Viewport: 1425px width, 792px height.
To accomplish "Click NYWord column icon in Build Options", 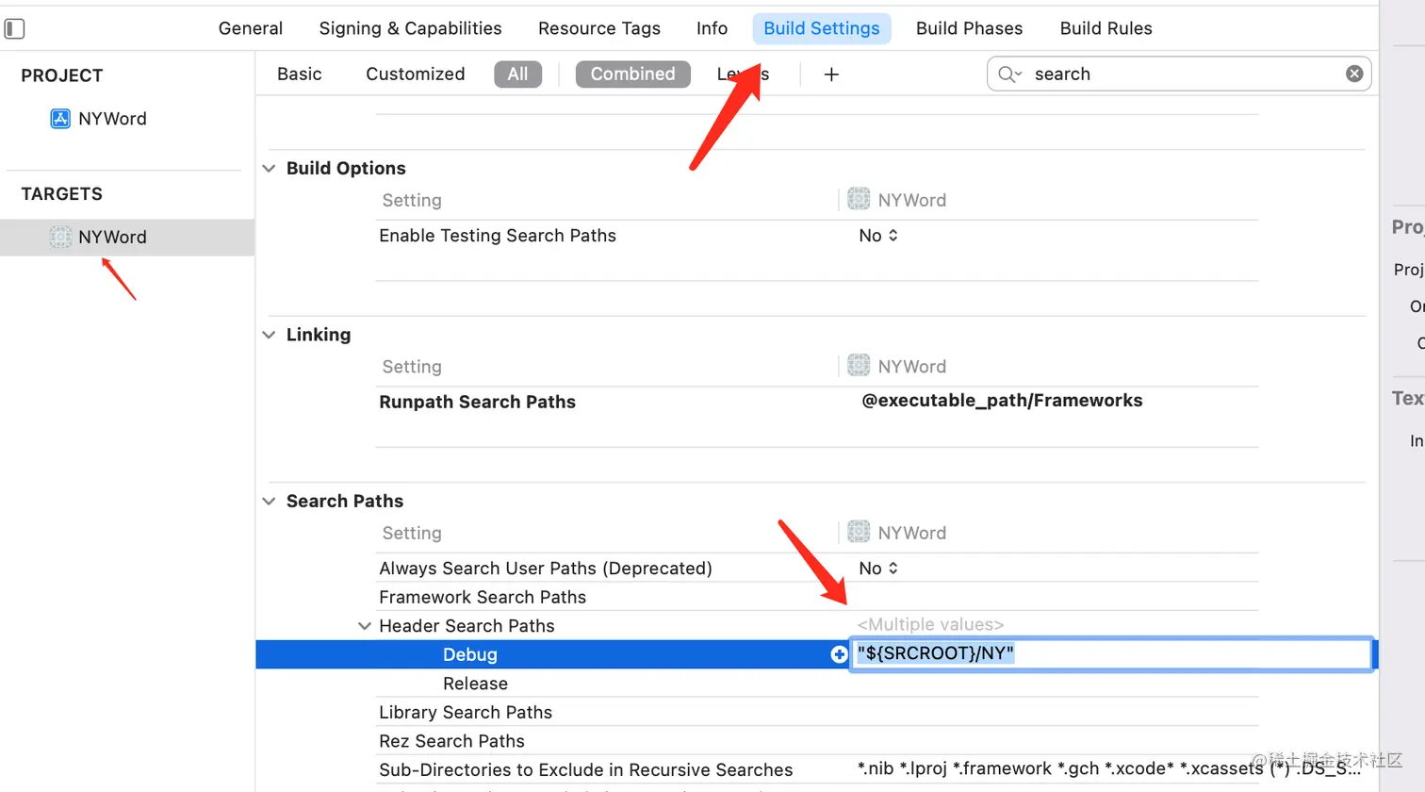I will [x=859, y=200].
